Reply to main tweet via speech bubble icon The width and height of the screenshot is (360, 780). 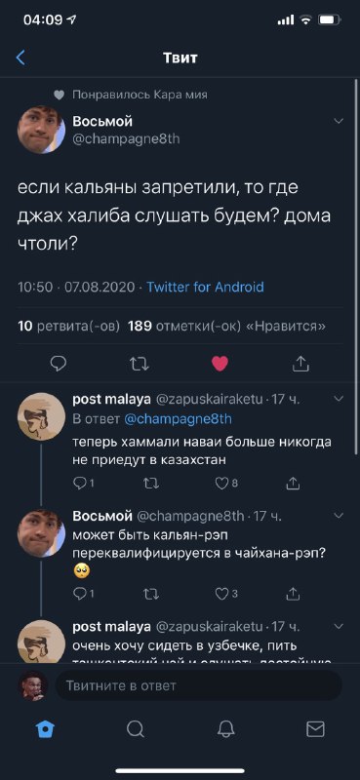59,364
